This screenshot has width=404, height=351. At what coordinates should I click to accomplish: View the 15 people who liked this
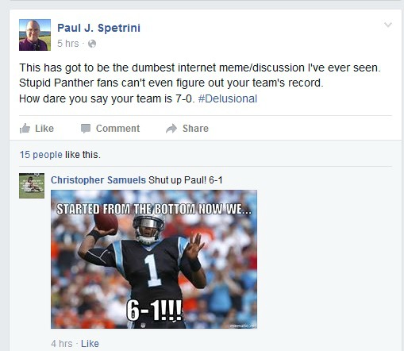pyautogui.click(x=41, y=155)
